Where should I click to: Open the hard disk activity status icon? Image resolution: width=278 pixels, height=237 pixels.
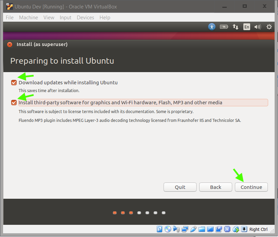coord(160,229)
